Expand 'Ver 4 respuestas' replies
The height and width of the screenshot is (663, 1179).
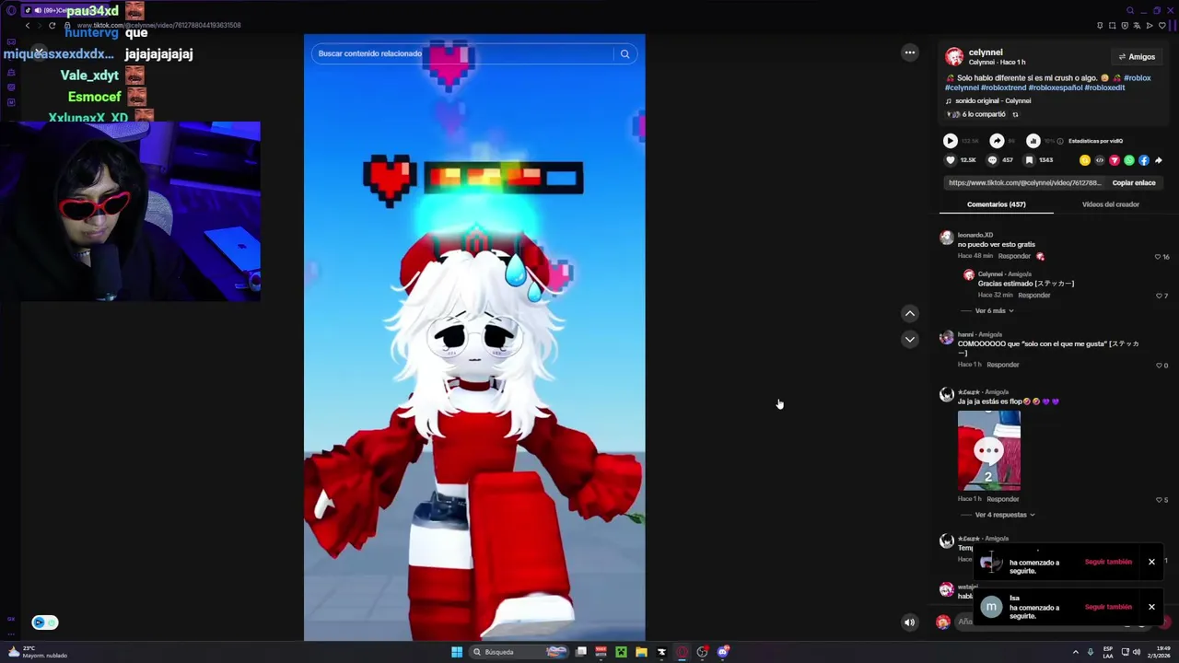[1004, 515]
